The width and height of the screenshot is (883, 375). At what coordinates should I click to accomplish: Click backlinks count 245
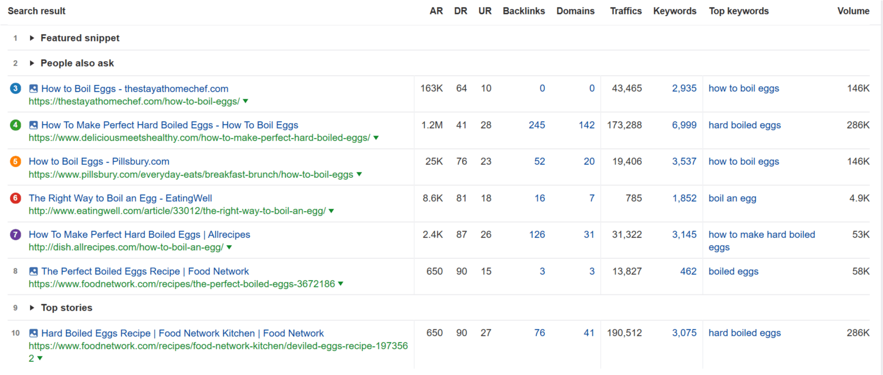click(x=537, y=125)
